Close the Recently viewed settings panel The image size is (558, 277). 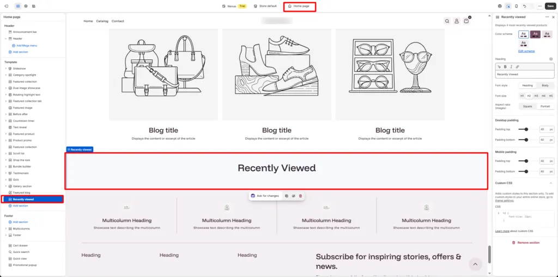coord(553,17)
